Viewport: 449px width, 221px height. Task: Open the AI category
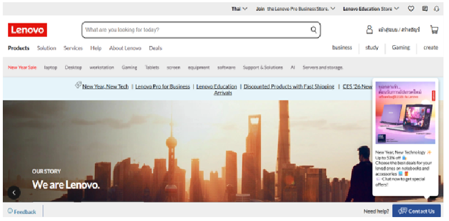(292, 67)
